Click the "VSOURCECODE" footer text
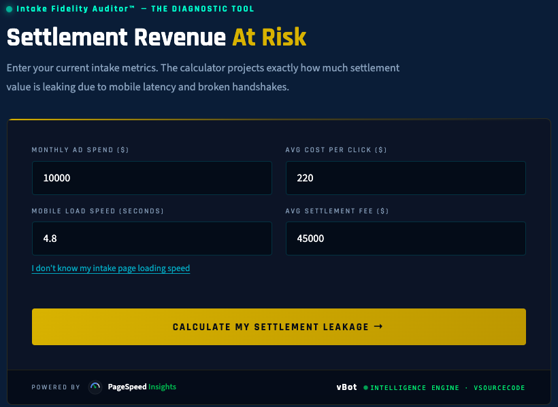This screenshot has width=558, height=407. (x=499, y=388)
